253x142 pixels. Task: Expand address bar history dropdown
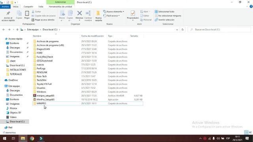click(177, 30)
